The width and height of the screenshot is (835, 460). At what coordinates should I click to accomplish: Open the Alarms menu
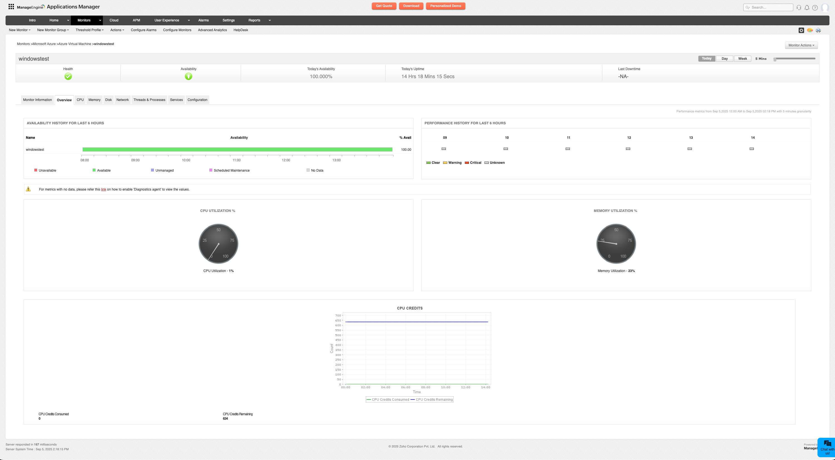point(203,20)
